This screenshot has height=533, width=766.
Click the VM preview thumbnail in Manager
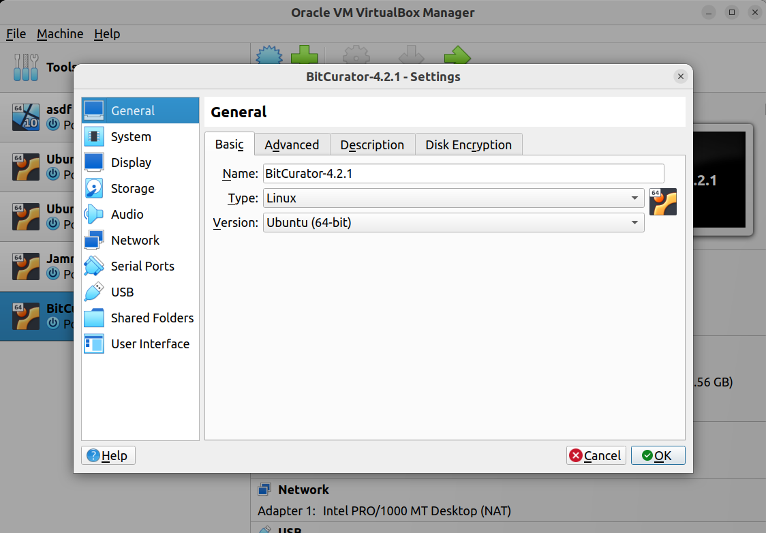pyautogui.click(x=722, y=180)
